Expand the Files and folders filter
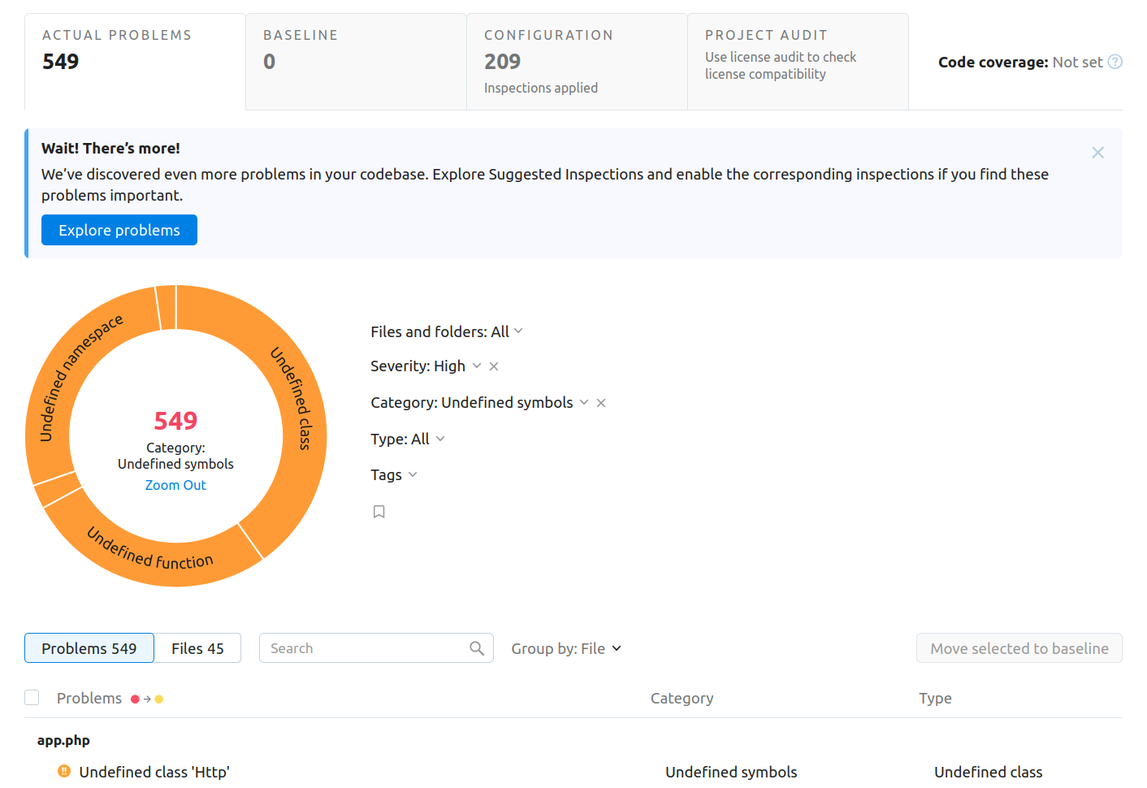Image resolution: width=1147 pixels, height=788 pixels. 446,331
